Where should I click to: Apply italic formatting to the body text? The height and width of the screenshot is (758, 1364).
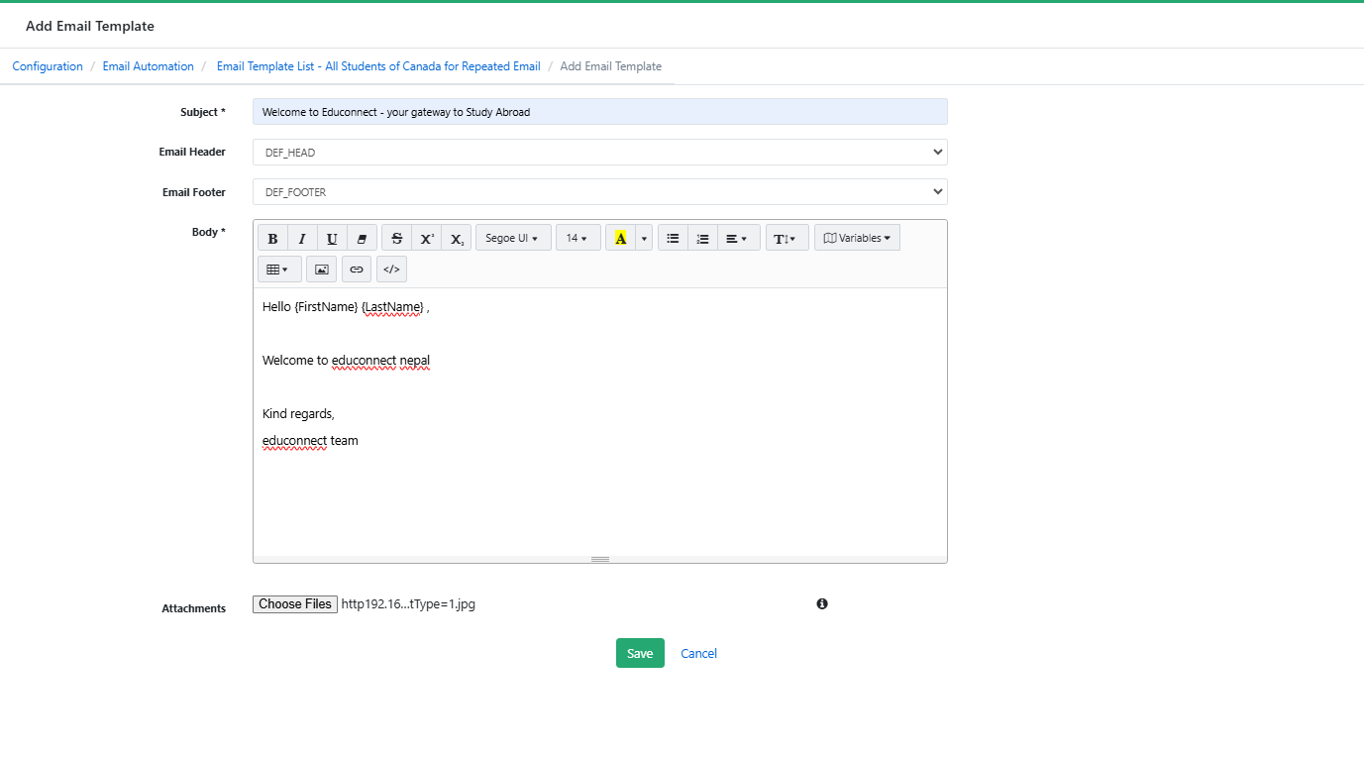click(303, 238)
